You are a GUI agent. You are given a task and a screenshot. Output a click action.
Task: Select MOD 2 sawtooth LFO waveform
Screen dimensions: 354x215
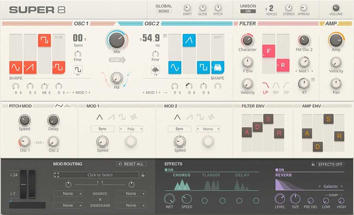coord(189,117)
